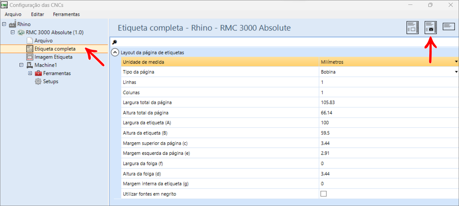Click the red toolbox Ferramentas icon
The width and height of the screenshot is (459, 206).
pyautogui.click(x=38, y=73)
